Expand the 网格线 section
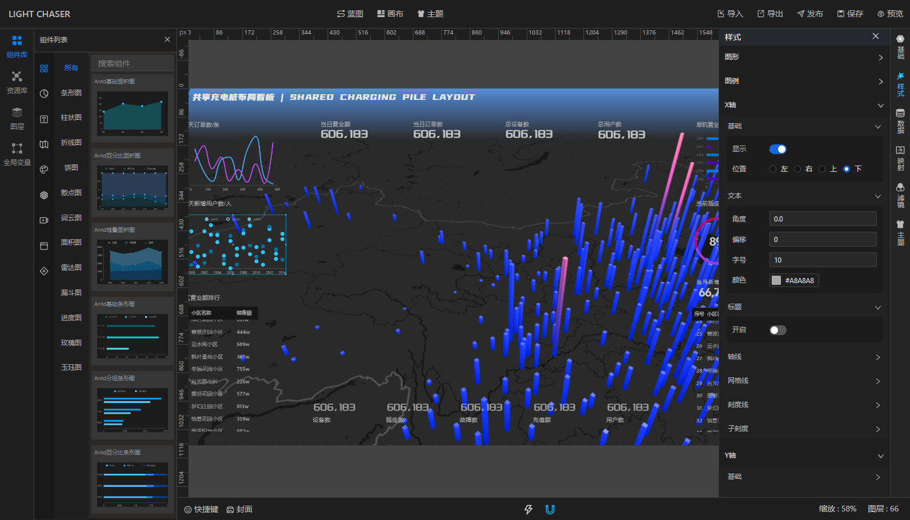The image size is (910, 520). tap(804, 381)
